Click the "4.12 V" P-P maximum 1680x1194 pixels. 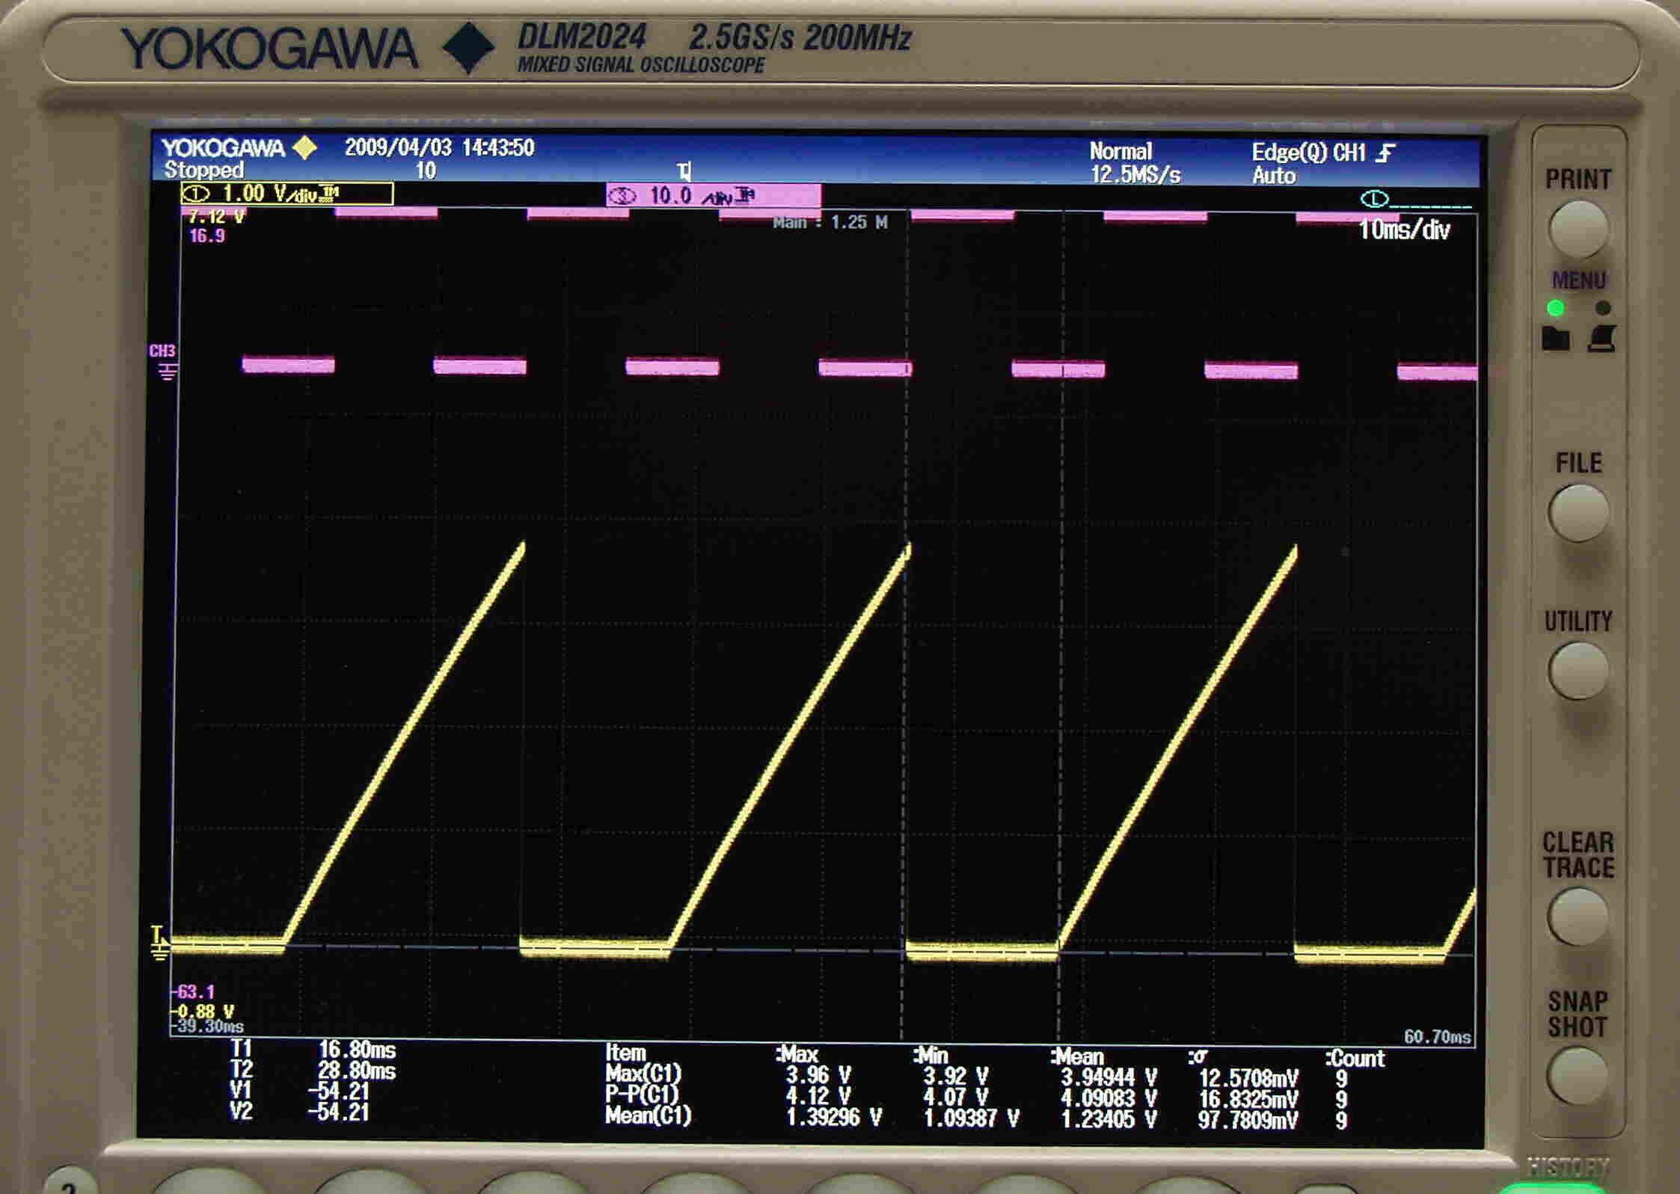[818, 1097]
